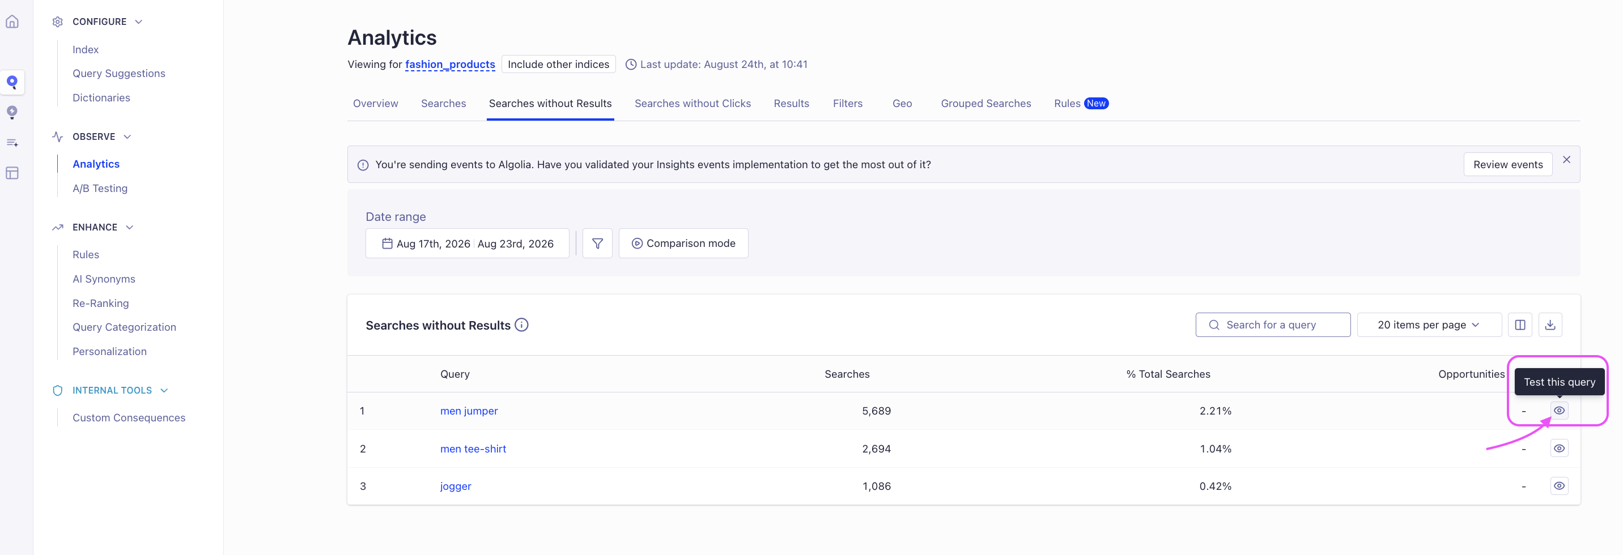Click the 1.04% total searches value
Viewport: 1623px width, 555px height.
tap(1216, 449)
